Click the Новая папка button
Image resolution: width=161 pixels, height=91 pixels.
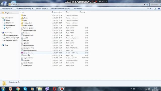pos(78,9)
